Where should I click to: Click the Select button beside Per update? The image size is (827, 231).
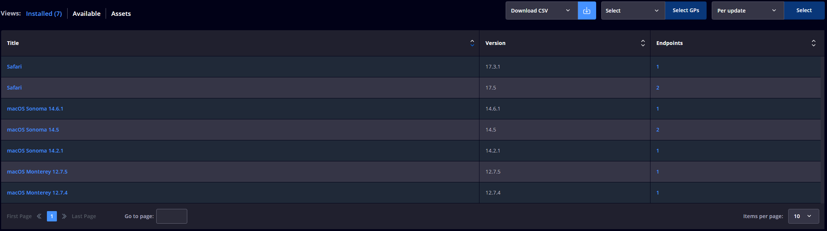pyautogui.click(x=804, y=11)
